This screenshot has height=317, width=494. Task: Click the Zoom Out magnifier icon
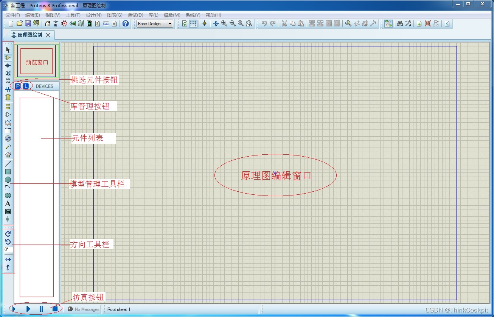click(x=233, y=24)
